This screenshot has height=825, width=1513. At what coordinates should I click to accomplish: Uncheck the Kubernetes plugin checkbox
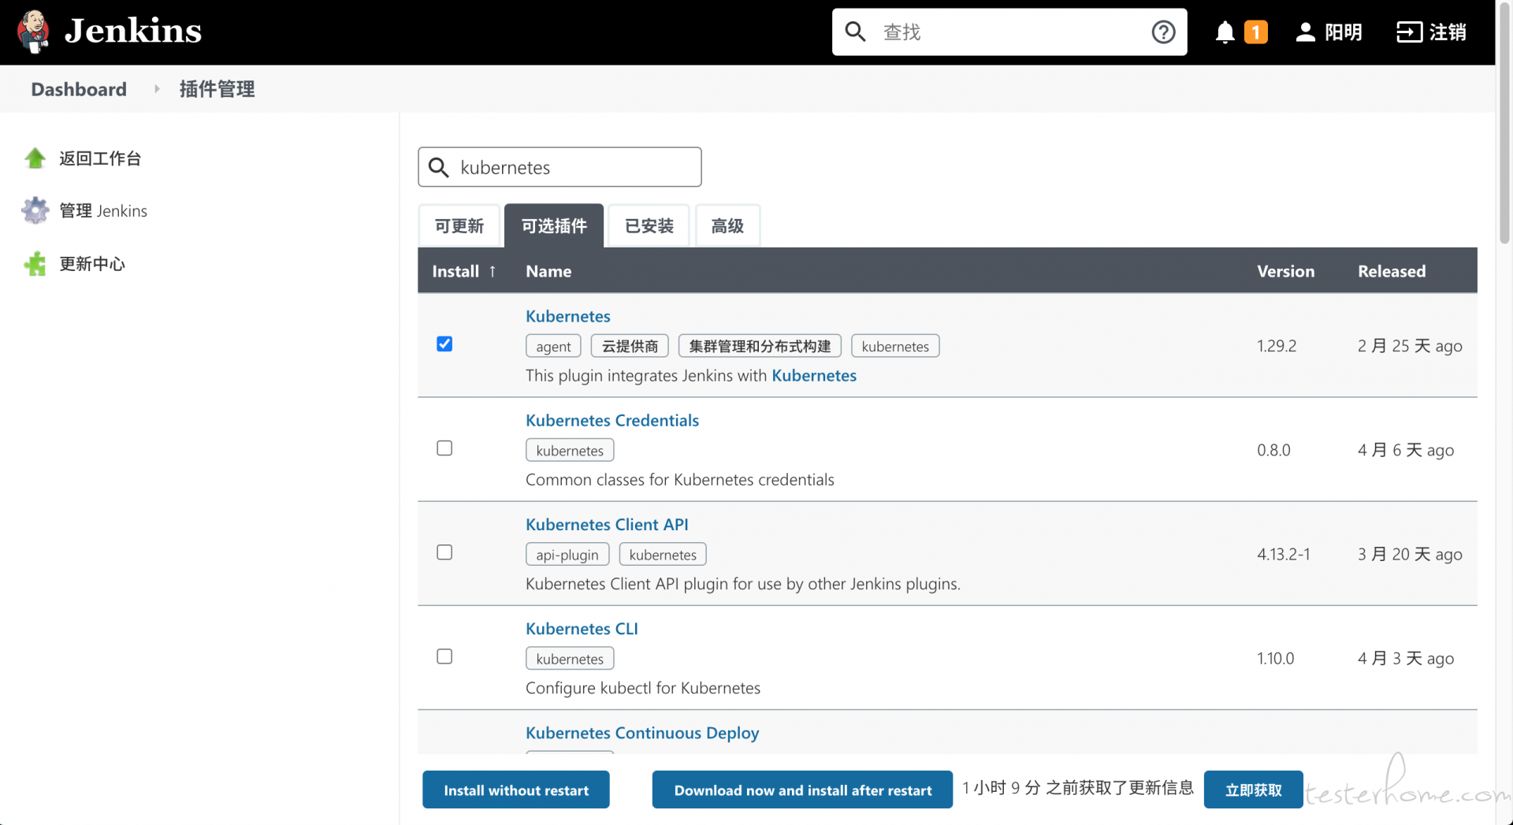[x=444, y=344]
